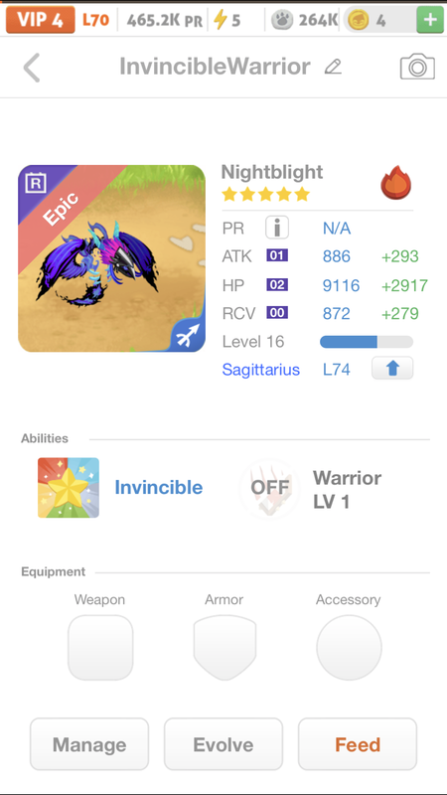Tap the Nightblight Epic monster portrait
Screen dimensions: 447x795
tap(111, 258)
